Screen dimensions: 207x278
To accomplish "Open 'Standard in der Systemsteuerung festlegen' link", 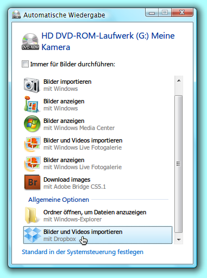I will [x=83, y=252].
